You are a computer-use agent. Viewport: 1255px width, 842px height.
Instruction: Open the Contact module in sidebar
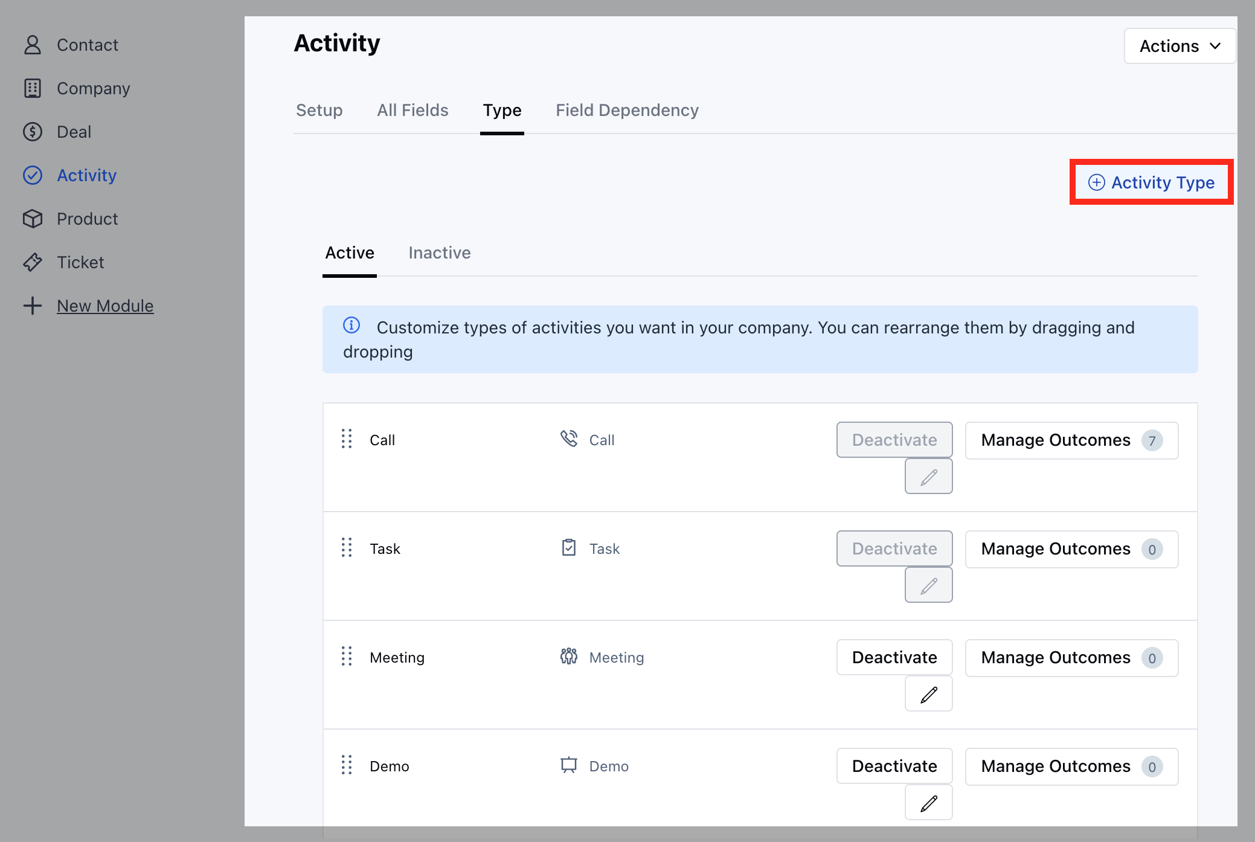pyautogui.click(x=87, y=45)
